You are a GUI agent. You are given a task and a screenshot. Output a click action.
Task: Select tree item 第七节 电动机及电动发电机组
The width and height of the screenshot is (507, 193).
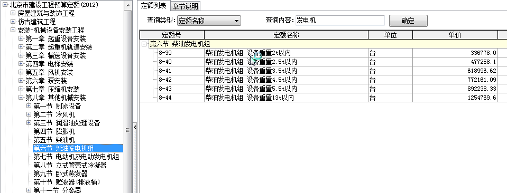(76, 157)
